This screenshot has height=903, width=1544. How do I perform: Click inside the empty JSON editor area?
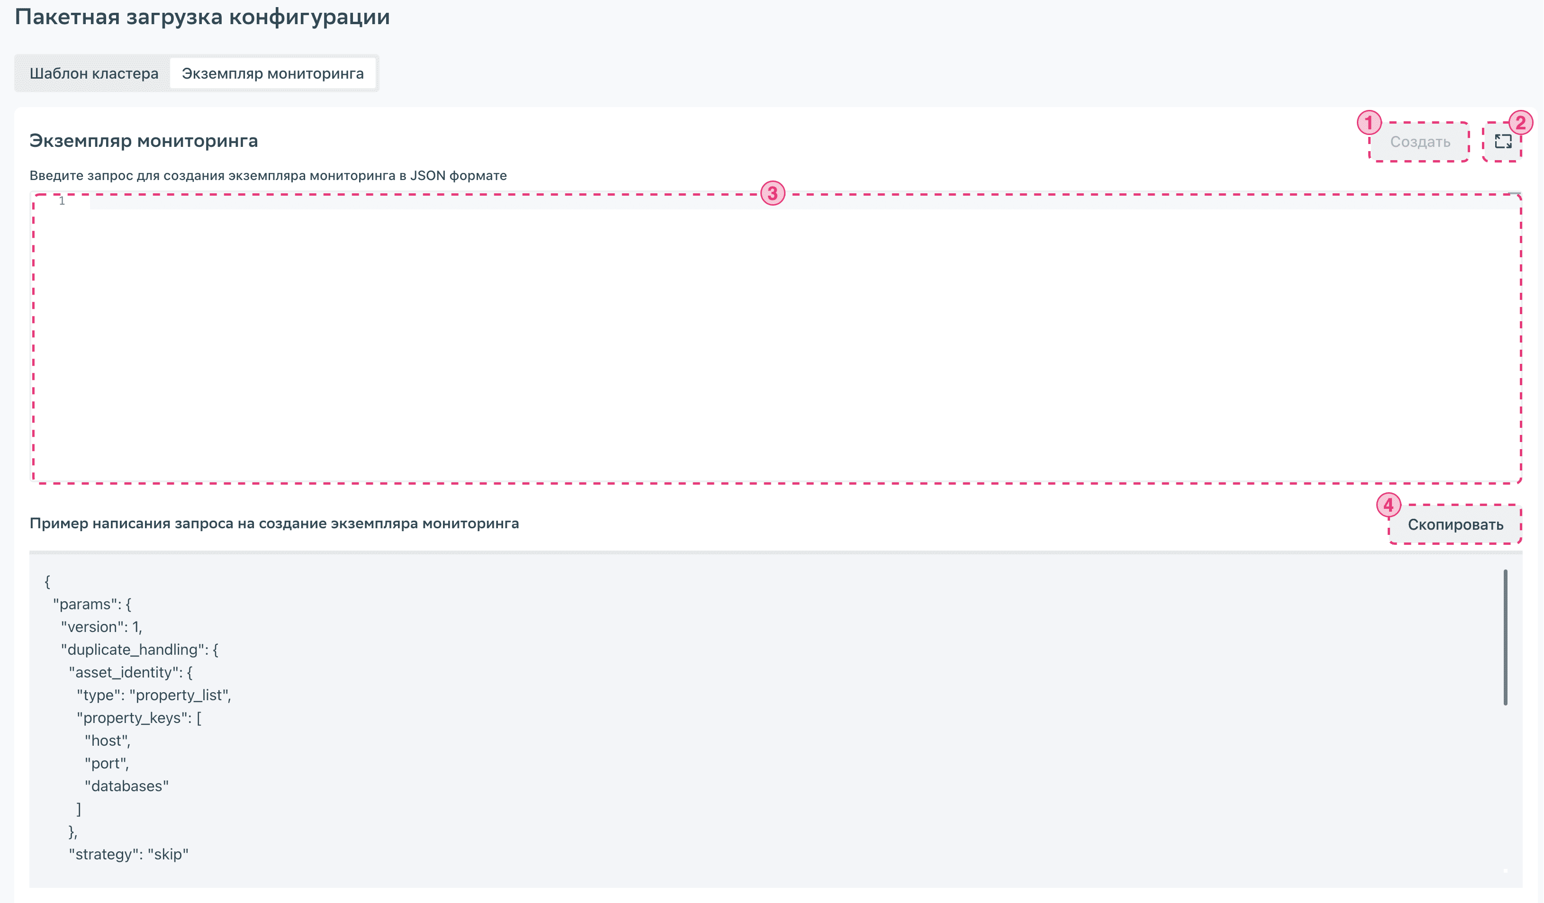pos(772,343)
